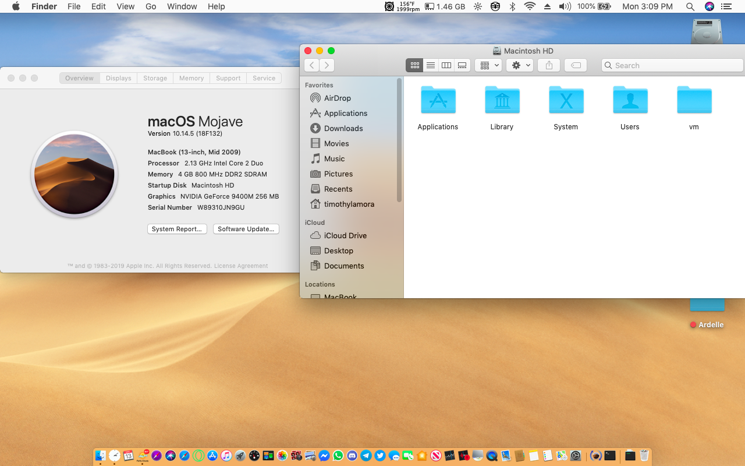Open App Store from the Dock
Screen dimensions: 745x466
212,456
